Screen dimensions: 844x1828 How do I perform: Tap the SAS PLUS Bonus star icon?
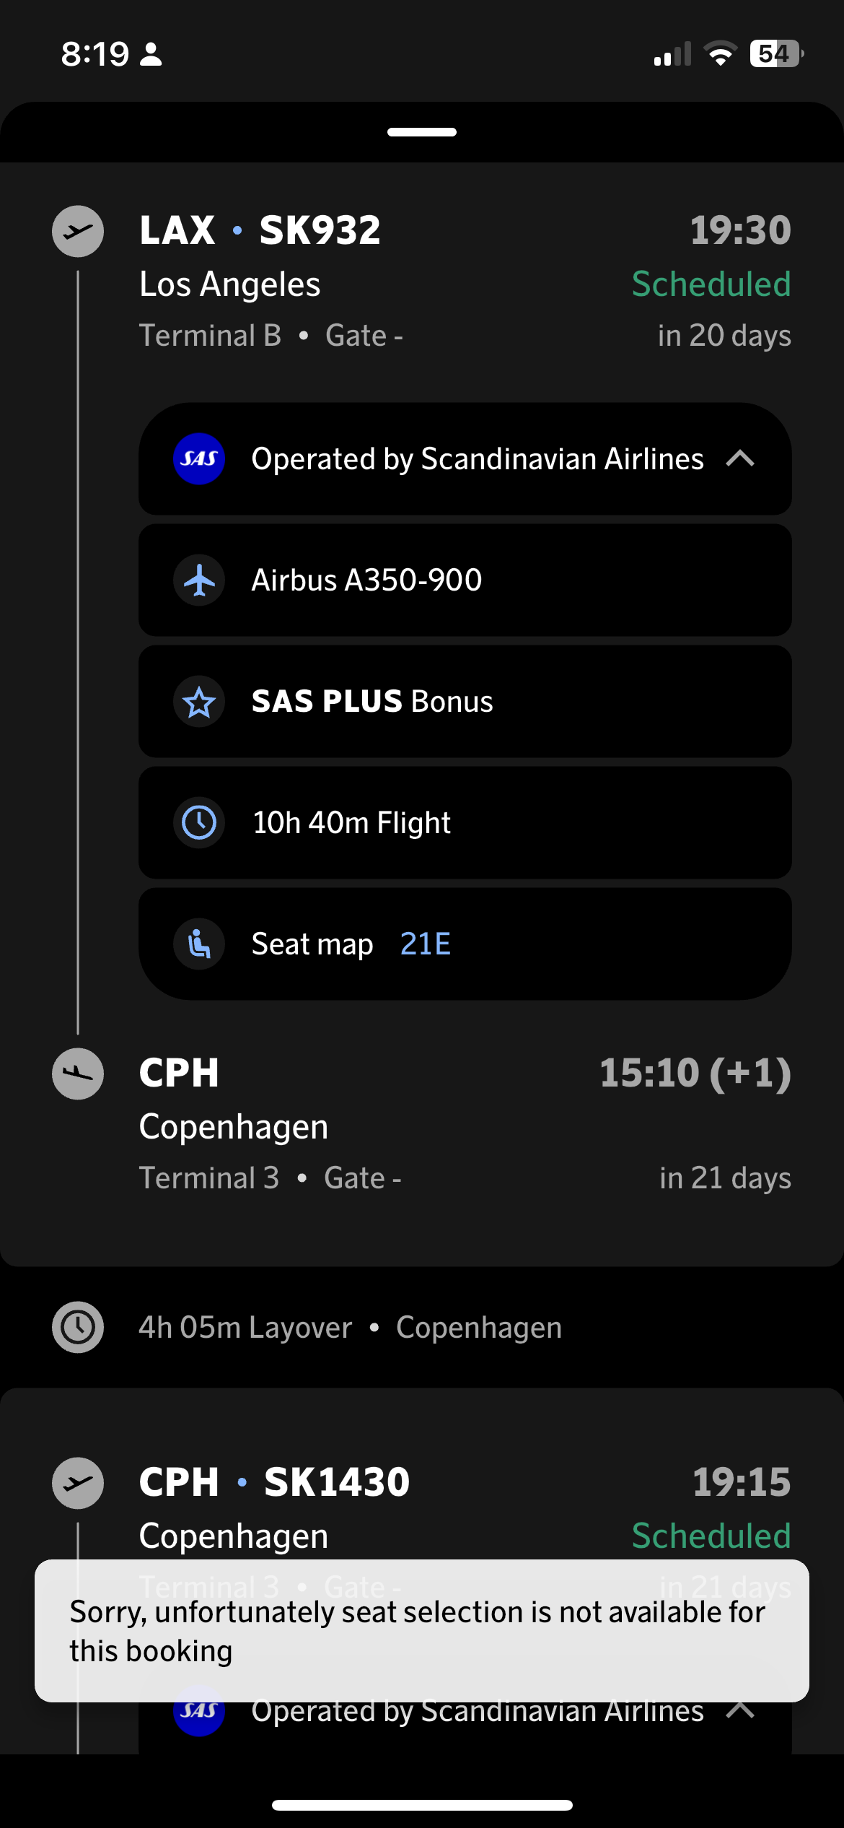point(199,702)
